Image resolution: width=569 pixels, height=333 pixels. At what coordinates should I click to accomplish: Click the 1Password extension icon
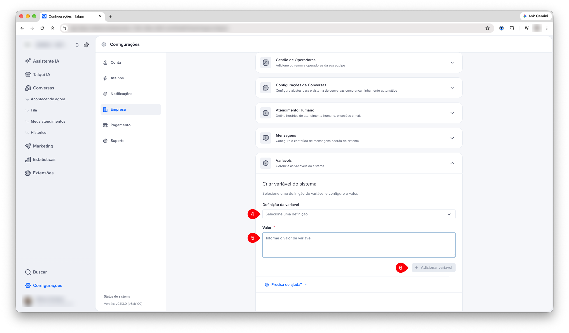click(502, 28)
